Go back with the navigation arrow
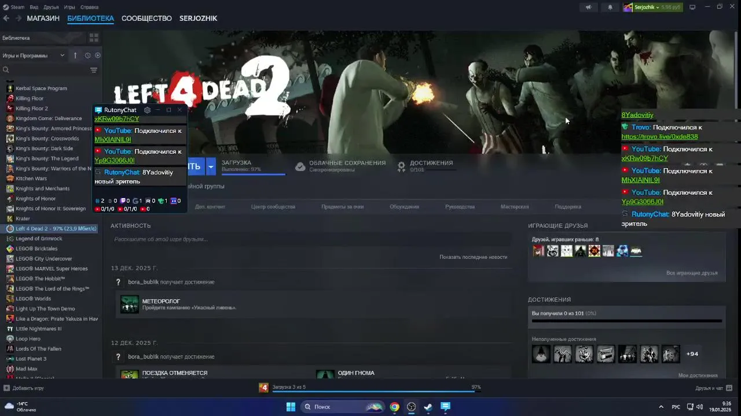Image resolution: width=741 pixels, height=416 pixels. 6,18
